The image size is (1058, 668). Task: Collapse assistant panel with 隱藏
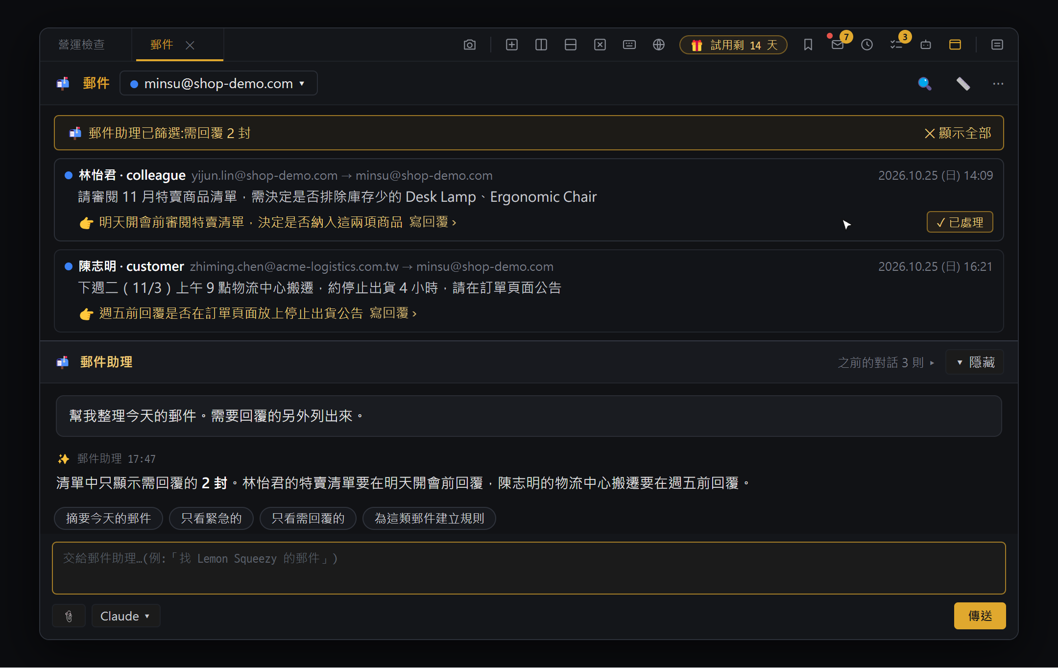click(975, 362)
